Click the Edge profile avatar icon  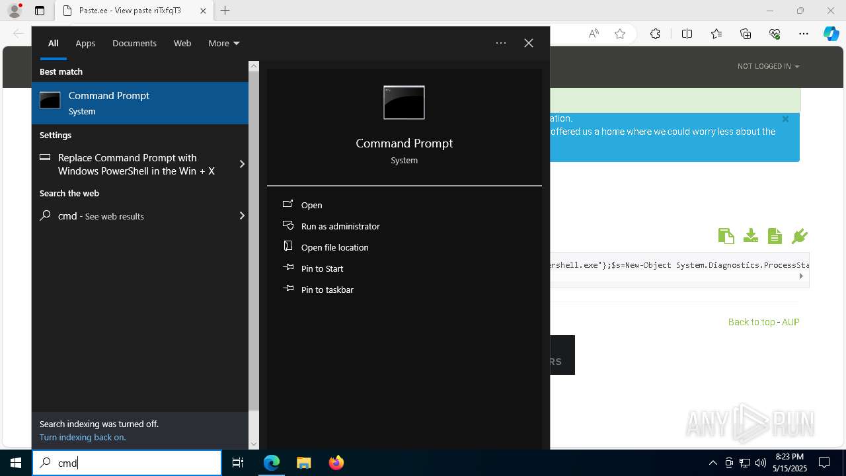coord(15,11)
